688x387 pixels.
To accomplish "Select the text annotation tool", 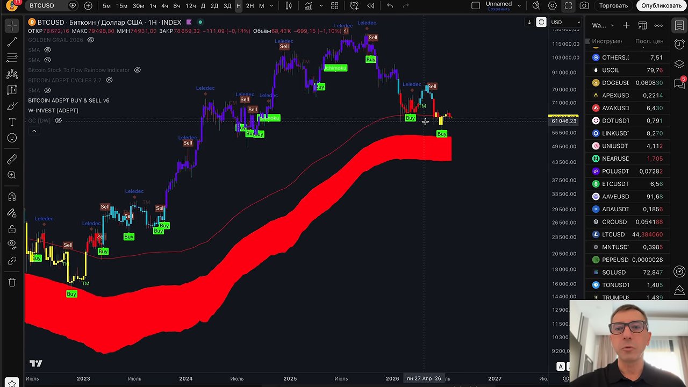I will 12,123.
